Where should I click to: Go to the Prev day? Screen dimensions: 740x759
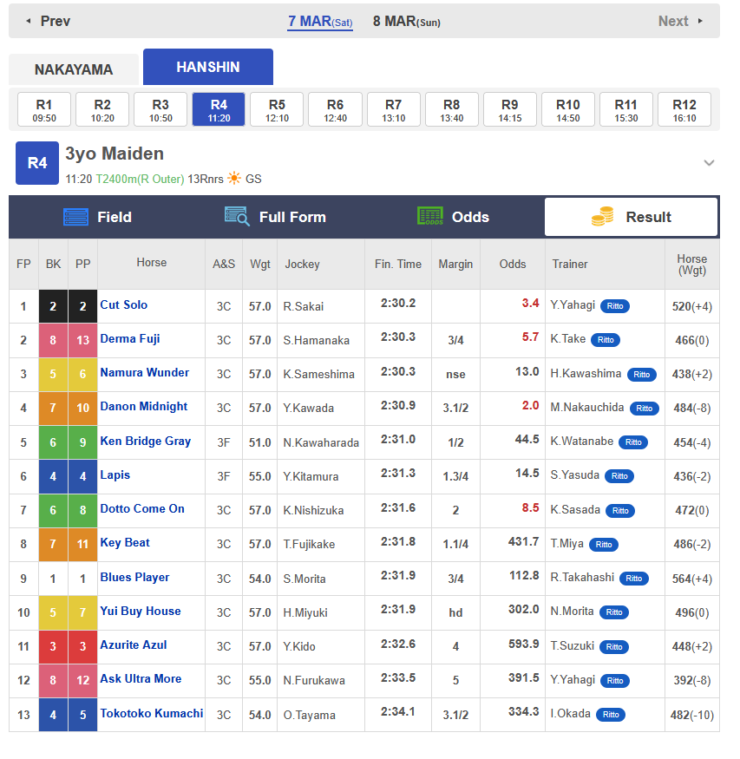pyautogui.click(x=49, y=21)
